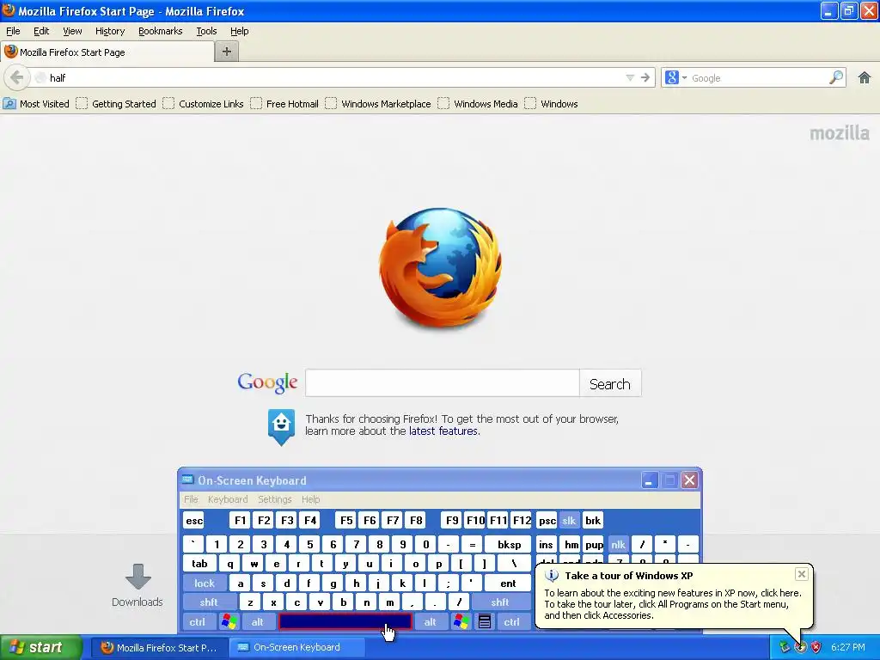Click the Google search field on start page
The image size is (880, 660).
point(443,383)
